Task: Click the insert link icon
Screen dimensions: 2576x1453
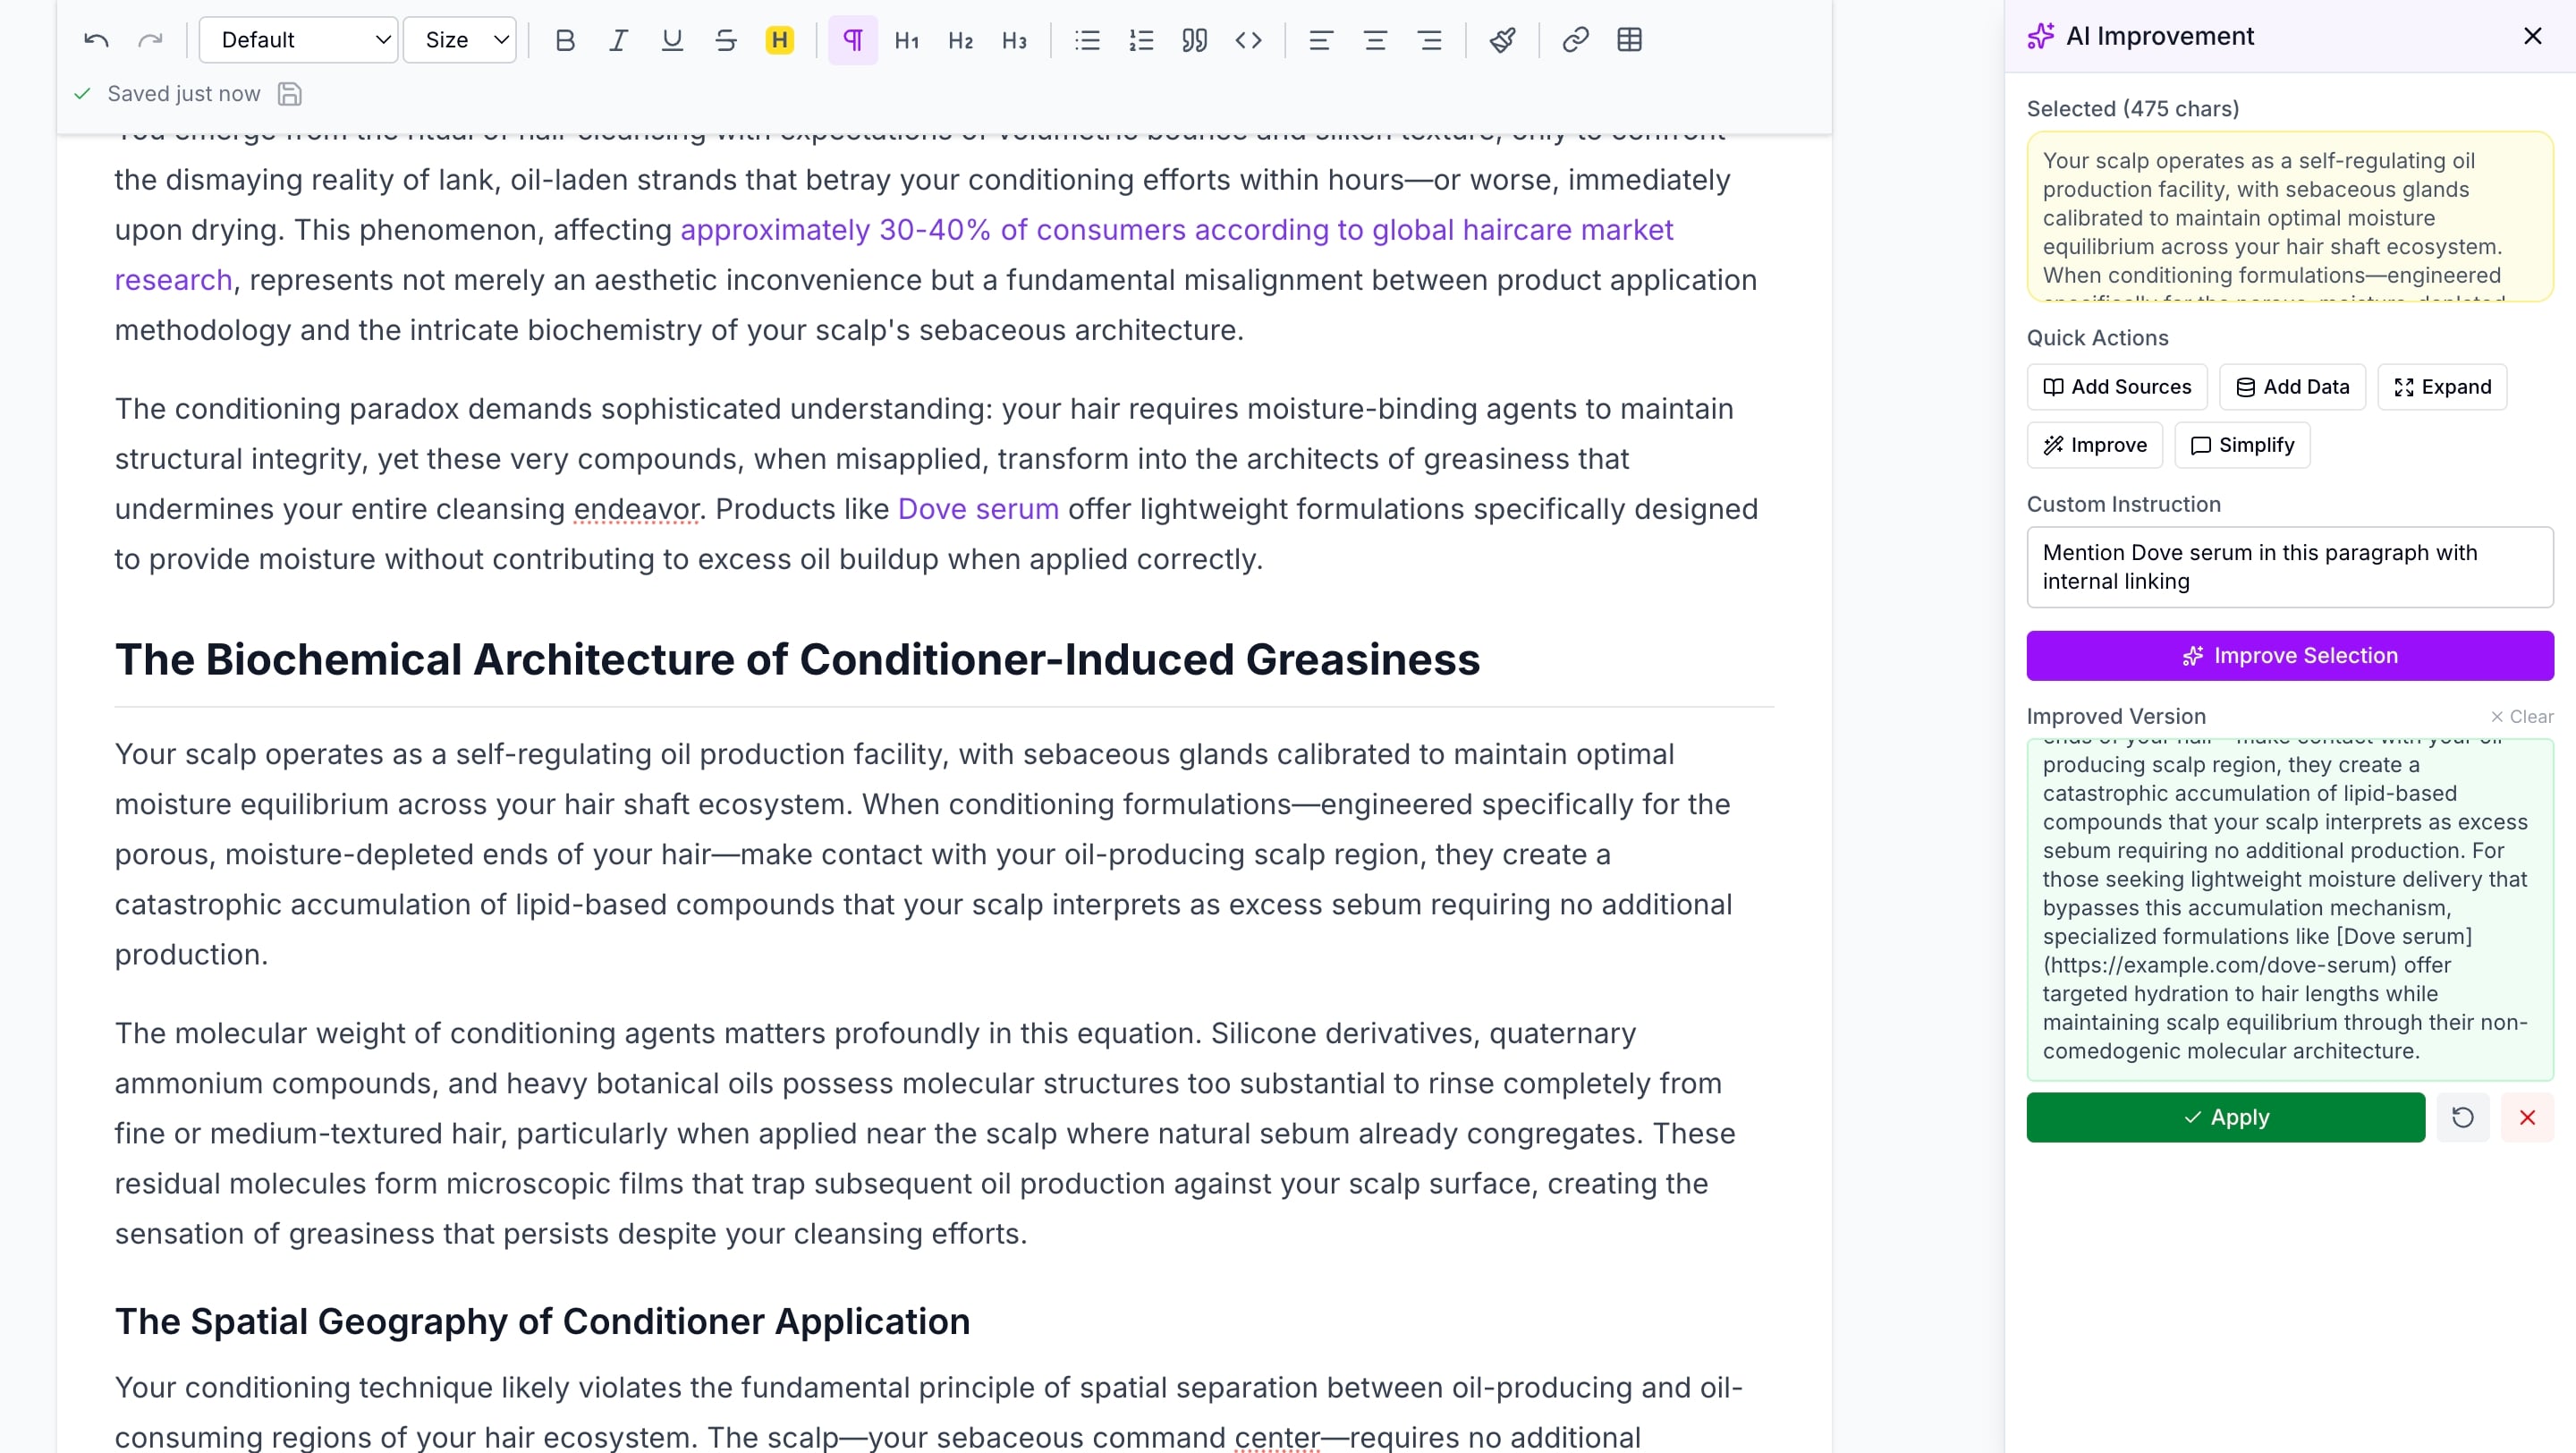Action: click(x=1575, y=40)
